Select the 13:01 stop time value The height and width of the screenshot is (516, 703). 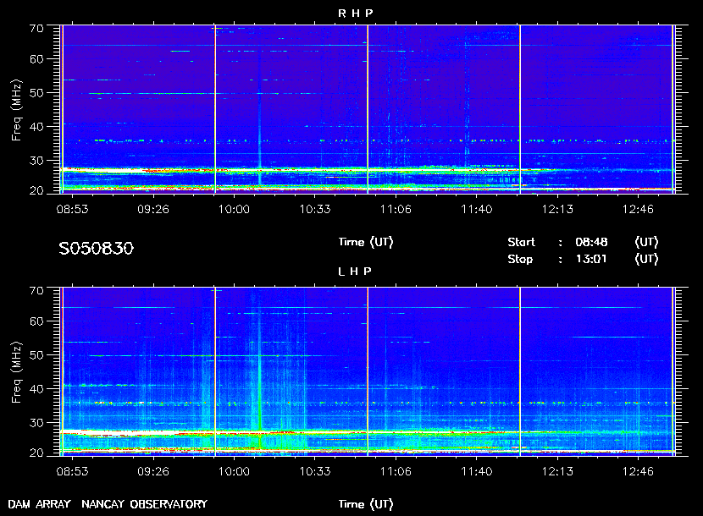coord(591,260)
